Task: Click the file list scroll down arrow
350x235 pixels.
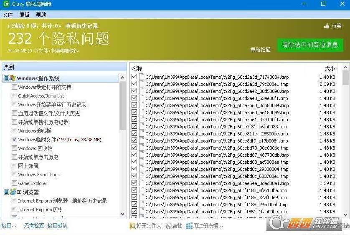Action: click(345, 215)
